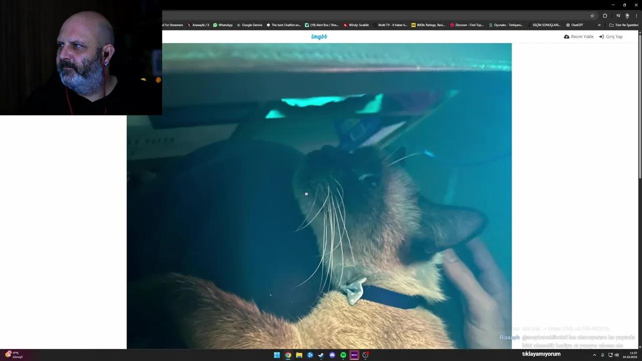Bookmark this page with the star icon
Viewport: 642px width, 361px height.
(x=592, y=16)
